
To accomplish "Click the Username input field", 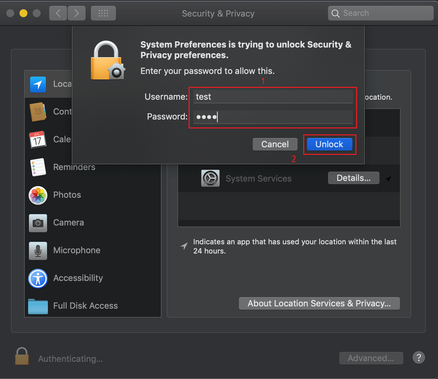I will 273,96.
